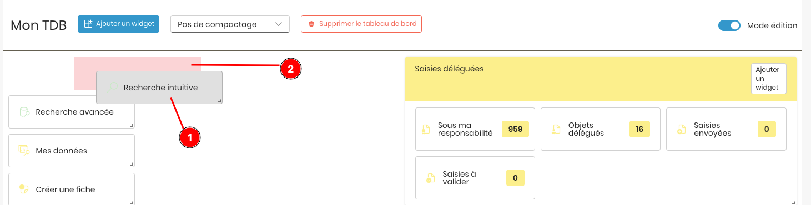
Task: Click the Mes données widget icon
Action: 24,151
